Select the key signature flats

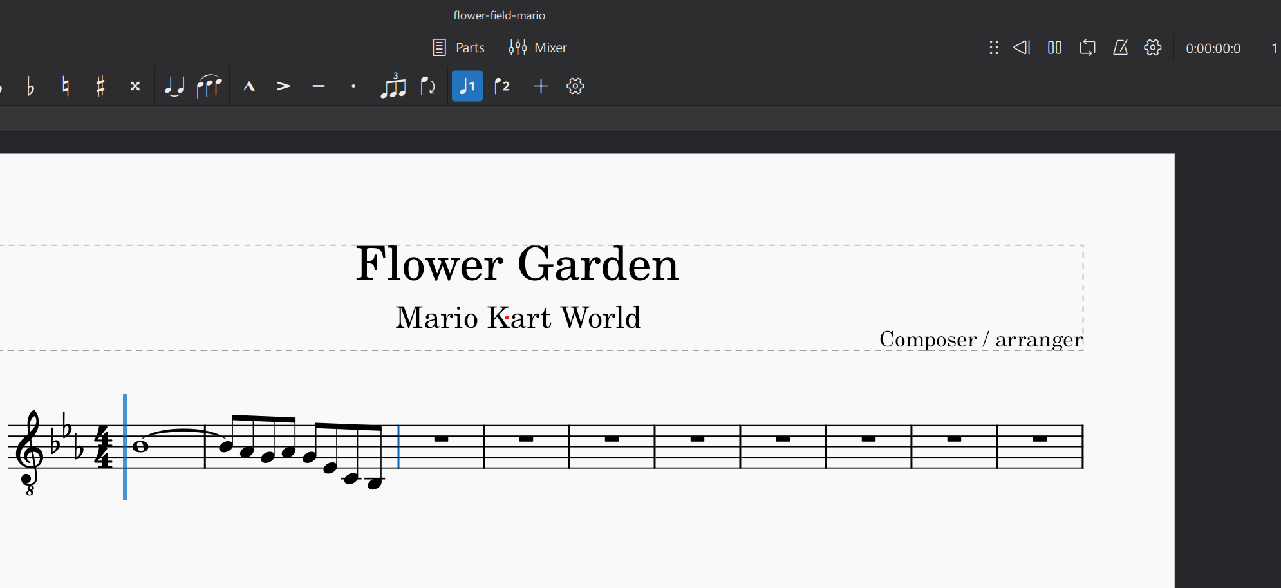[67, 436]
